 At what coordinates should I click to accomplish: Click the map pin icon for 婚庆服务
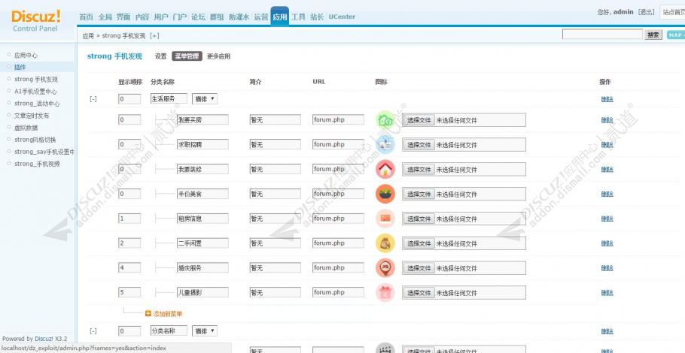pos(385,268)
